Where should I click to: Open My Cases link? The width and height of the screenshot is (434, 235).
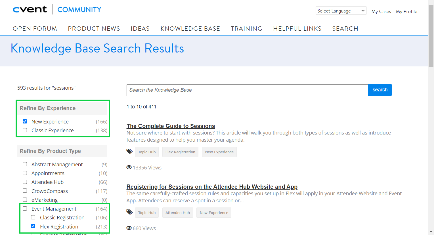click(381, 11)
